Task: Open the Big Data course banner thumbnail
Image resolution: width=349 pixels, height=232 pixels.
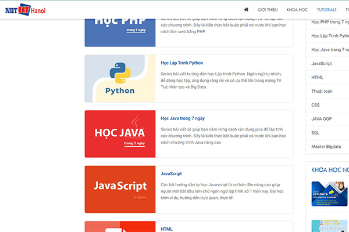Action: (x=329, y=194)
